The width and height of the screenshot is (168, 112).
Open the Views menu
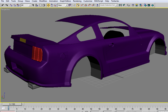coord(27,1)
